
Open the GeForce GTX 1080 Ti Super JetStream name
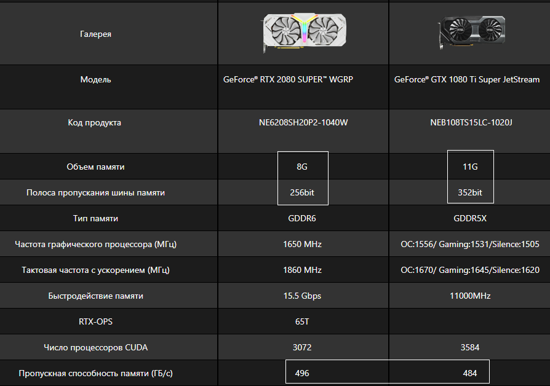coord(467,79)
